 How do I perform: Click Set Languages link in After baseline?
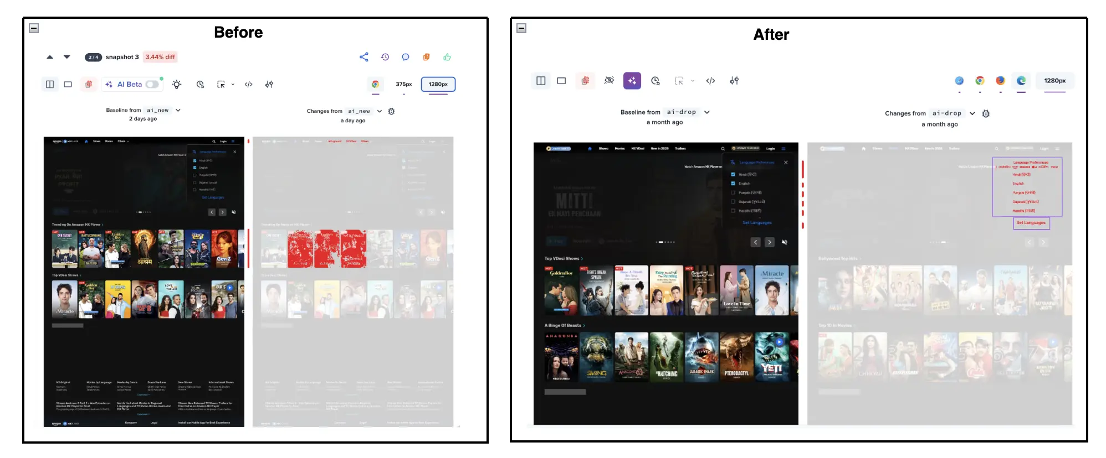coord(757,222)
